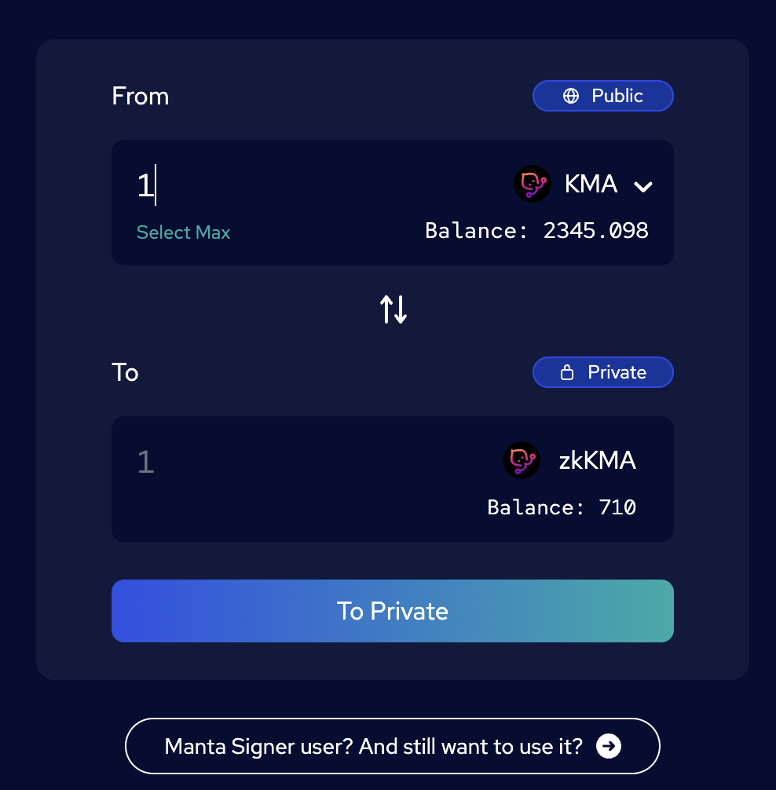Image resolution: width=776 pixels, height=790 pixels.
Task: Click the To section label
Action: coord(125,372)
